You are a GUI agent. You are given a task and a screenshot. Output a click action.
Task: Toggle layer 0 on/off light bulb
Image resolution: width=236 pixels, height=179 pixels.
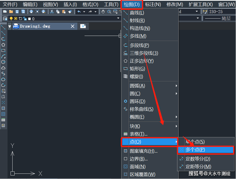11,19
